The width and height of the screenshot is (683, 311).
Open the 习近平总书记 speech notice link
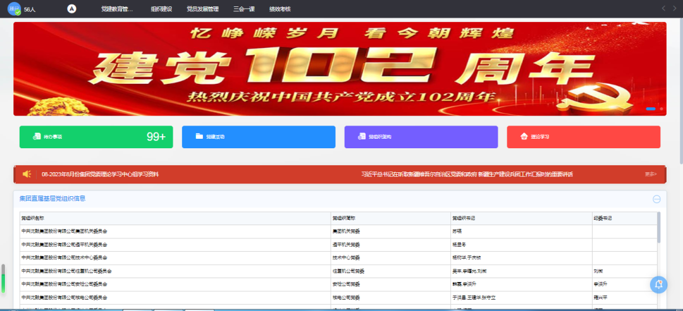(x=467, y=175)
